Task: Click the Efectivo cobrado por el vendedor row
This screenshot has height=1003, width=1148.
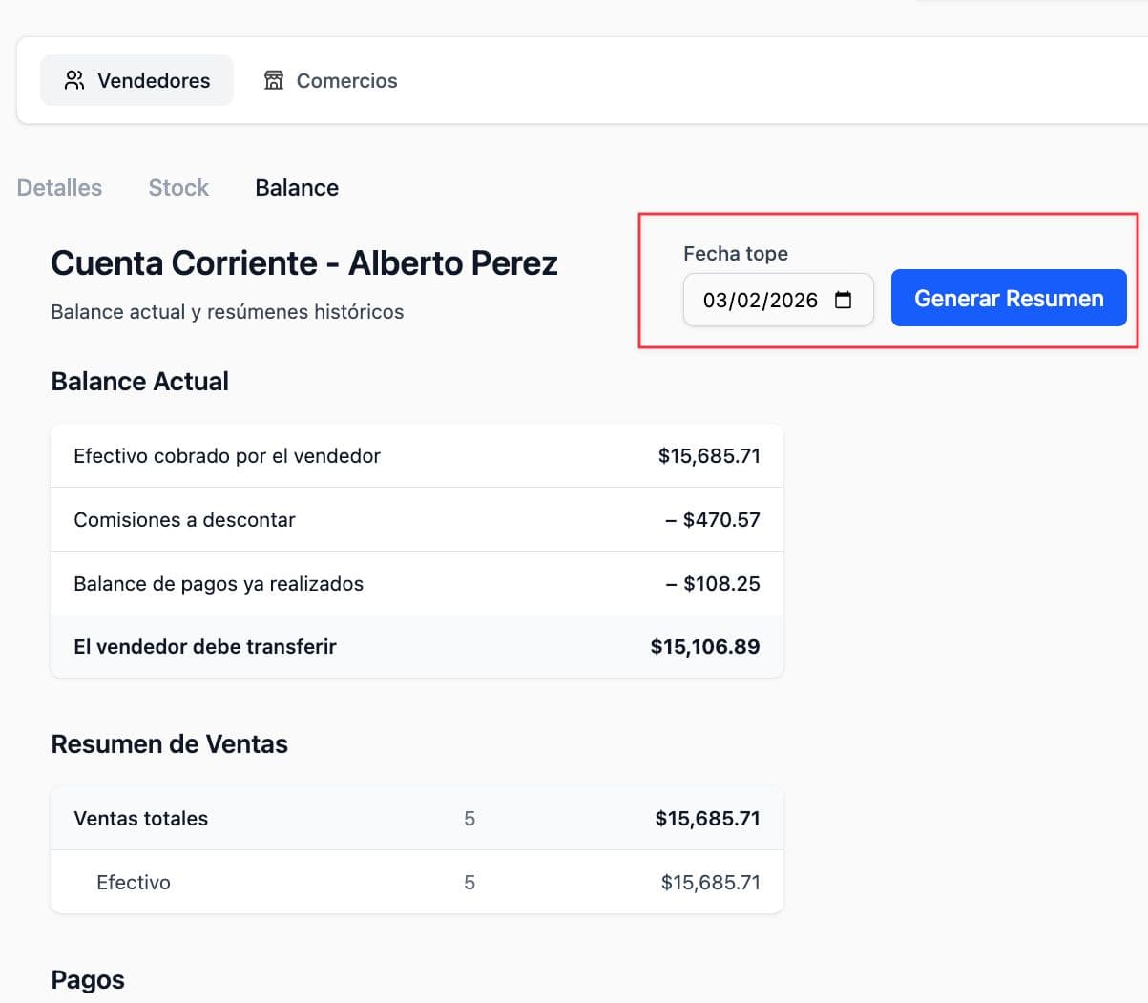Action: [x=417, y=455]
